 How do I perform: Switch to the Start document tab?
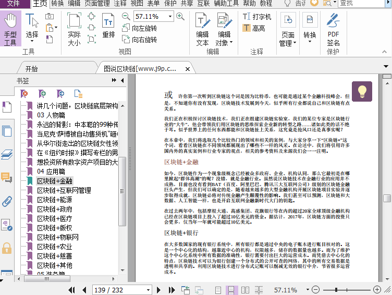tap(31, 68)
